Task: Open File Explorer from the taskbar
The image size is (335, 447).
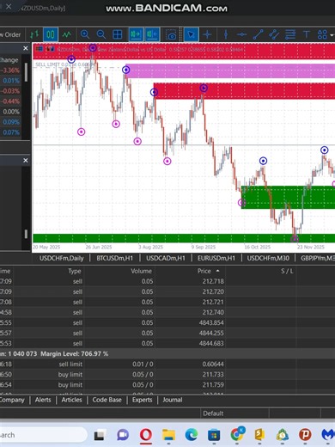Action: tap(168, 435)
